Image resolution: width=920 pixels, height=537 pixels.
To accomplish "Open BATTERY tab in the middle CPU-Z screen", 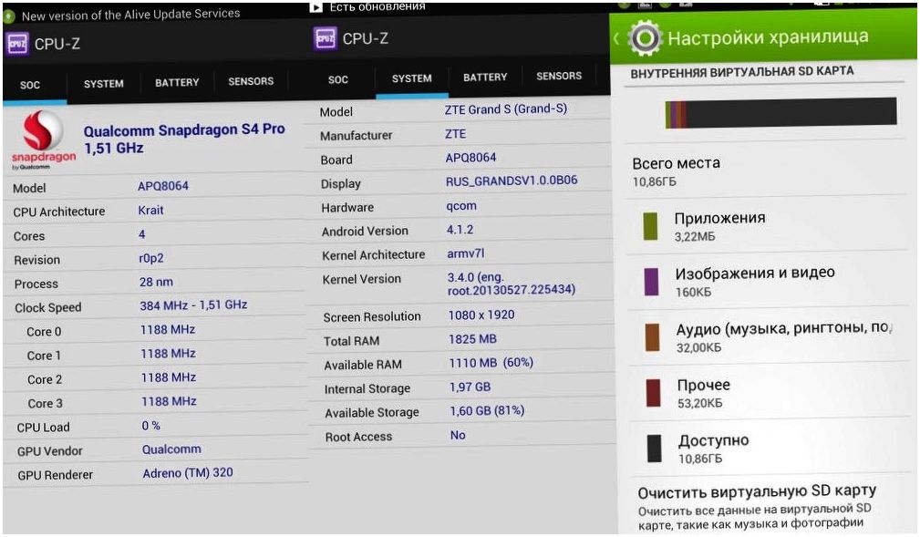I will (x=485, y=77).
